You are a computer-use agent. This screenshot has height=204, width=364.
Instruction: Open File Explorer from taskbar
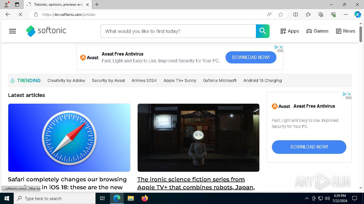coord(131,198)
